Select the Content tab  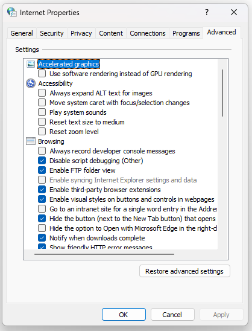click(111, 33)
